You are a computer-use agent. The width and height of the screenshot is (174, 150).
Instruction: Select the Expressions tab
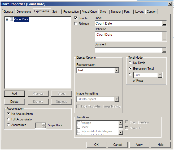(x=41, y=11)
